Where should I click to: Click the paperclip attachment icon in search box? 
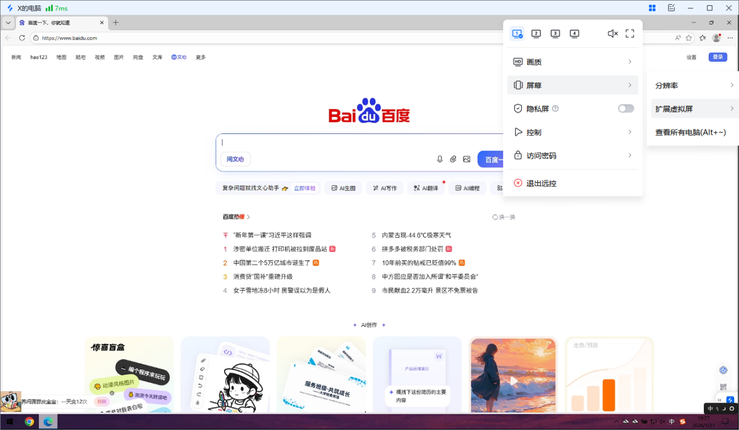pyautogui.click(x=453, y=158)
